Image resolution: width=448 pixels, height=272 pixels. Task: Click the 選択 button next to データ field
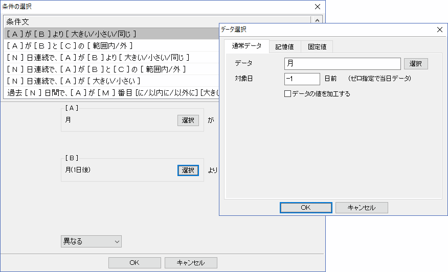pyautogui.click(x=416, y=64)
